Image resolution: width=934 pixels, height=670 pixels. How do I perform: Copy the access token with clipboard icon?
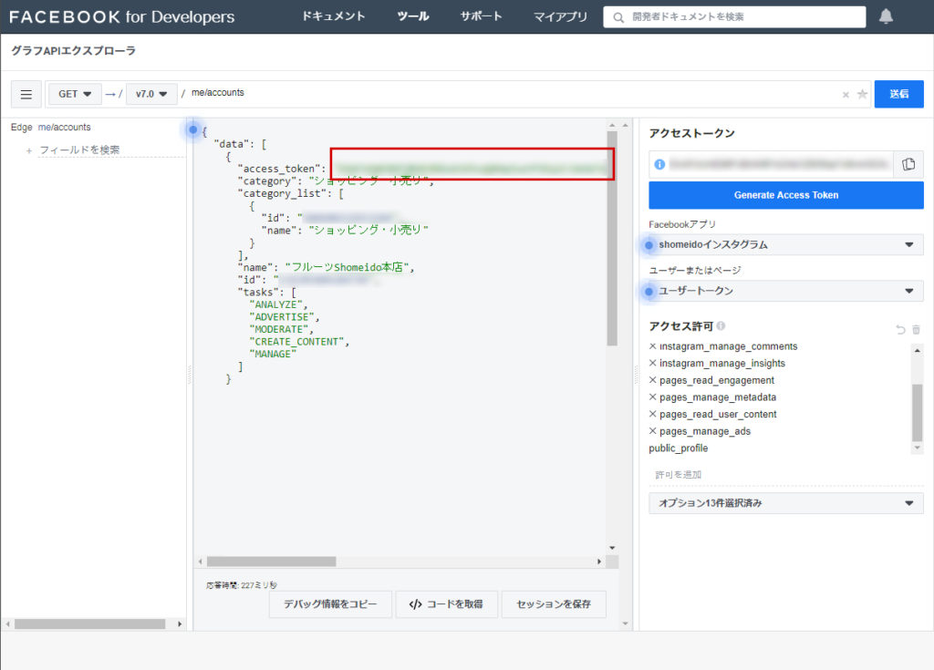coord(908,164)
